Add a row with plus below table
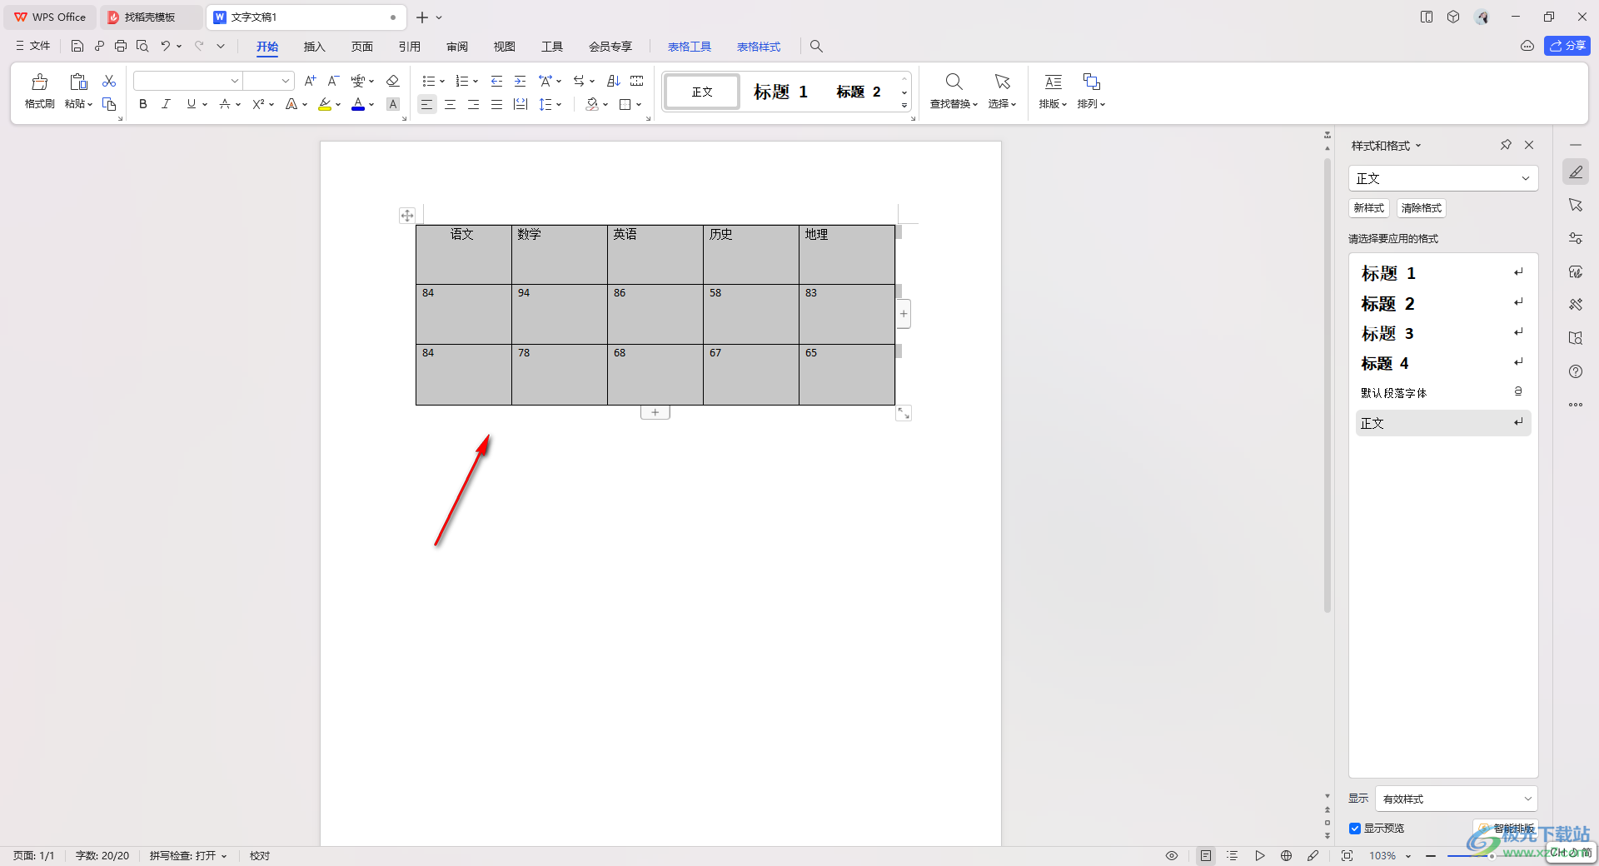Image resolution: width=1599 pixels, height=866 pixels. 655,412
